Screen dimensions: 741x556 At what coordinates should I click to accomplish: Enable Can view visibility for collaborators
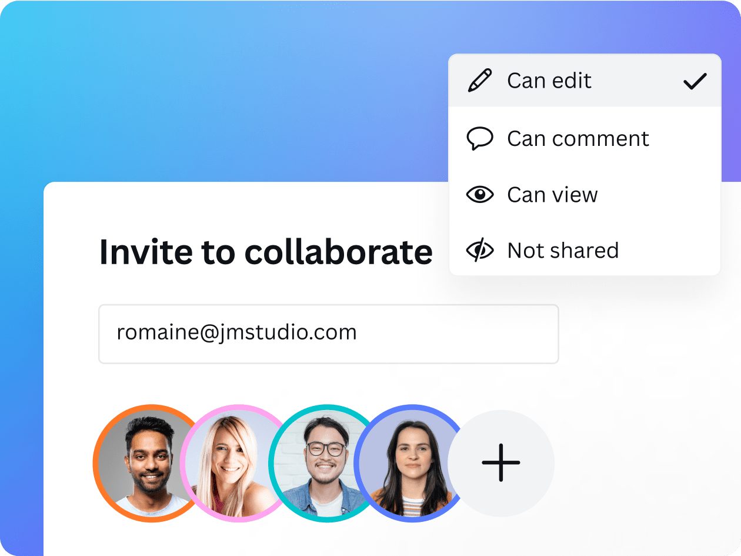tap(552, 194)
